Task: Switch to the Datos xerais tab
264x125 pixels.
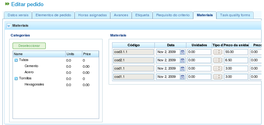Action: (x=18, y=15)
